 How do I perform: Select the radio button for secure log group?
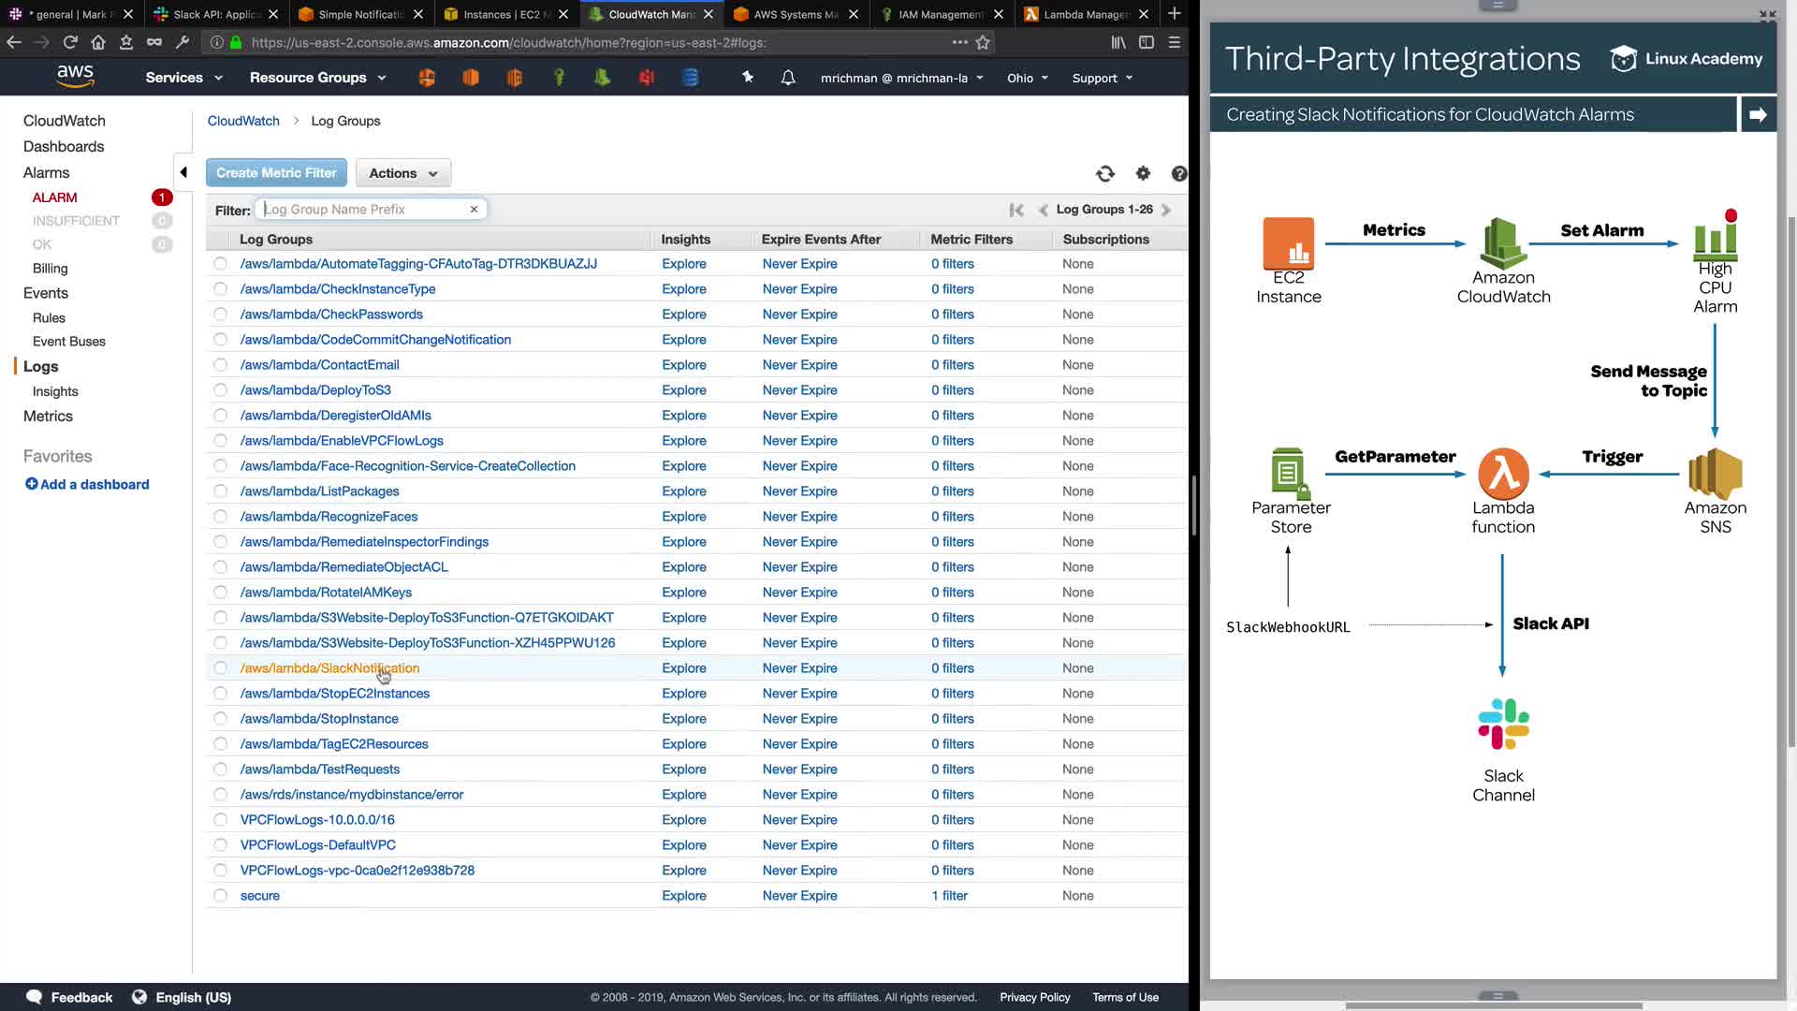tap(220, 896)
